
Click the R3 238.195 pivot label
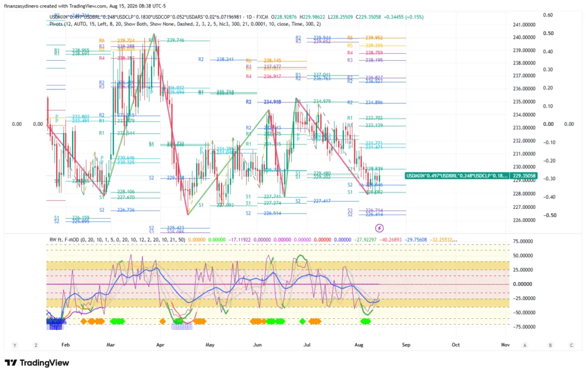(365, 60)
